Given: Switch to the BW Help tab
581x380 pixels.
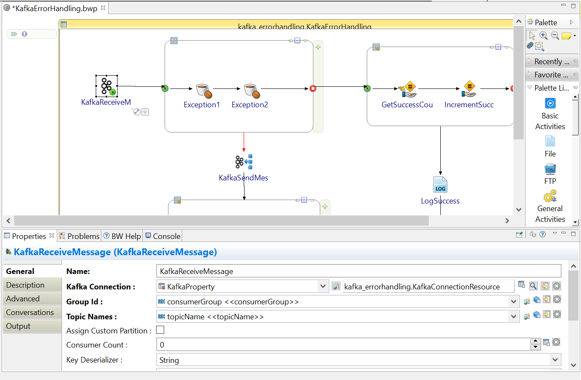Looking at the screenshot, I should click(x=122, y=236).
